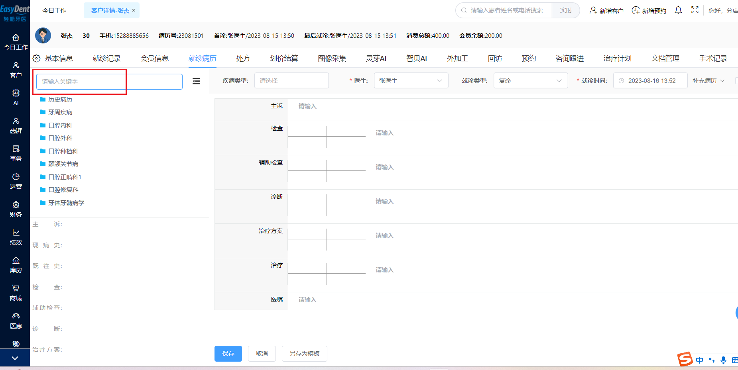Expand the sidebar with the bottom chevron
This screenshot has height=370, width=738.
(15, 358)
